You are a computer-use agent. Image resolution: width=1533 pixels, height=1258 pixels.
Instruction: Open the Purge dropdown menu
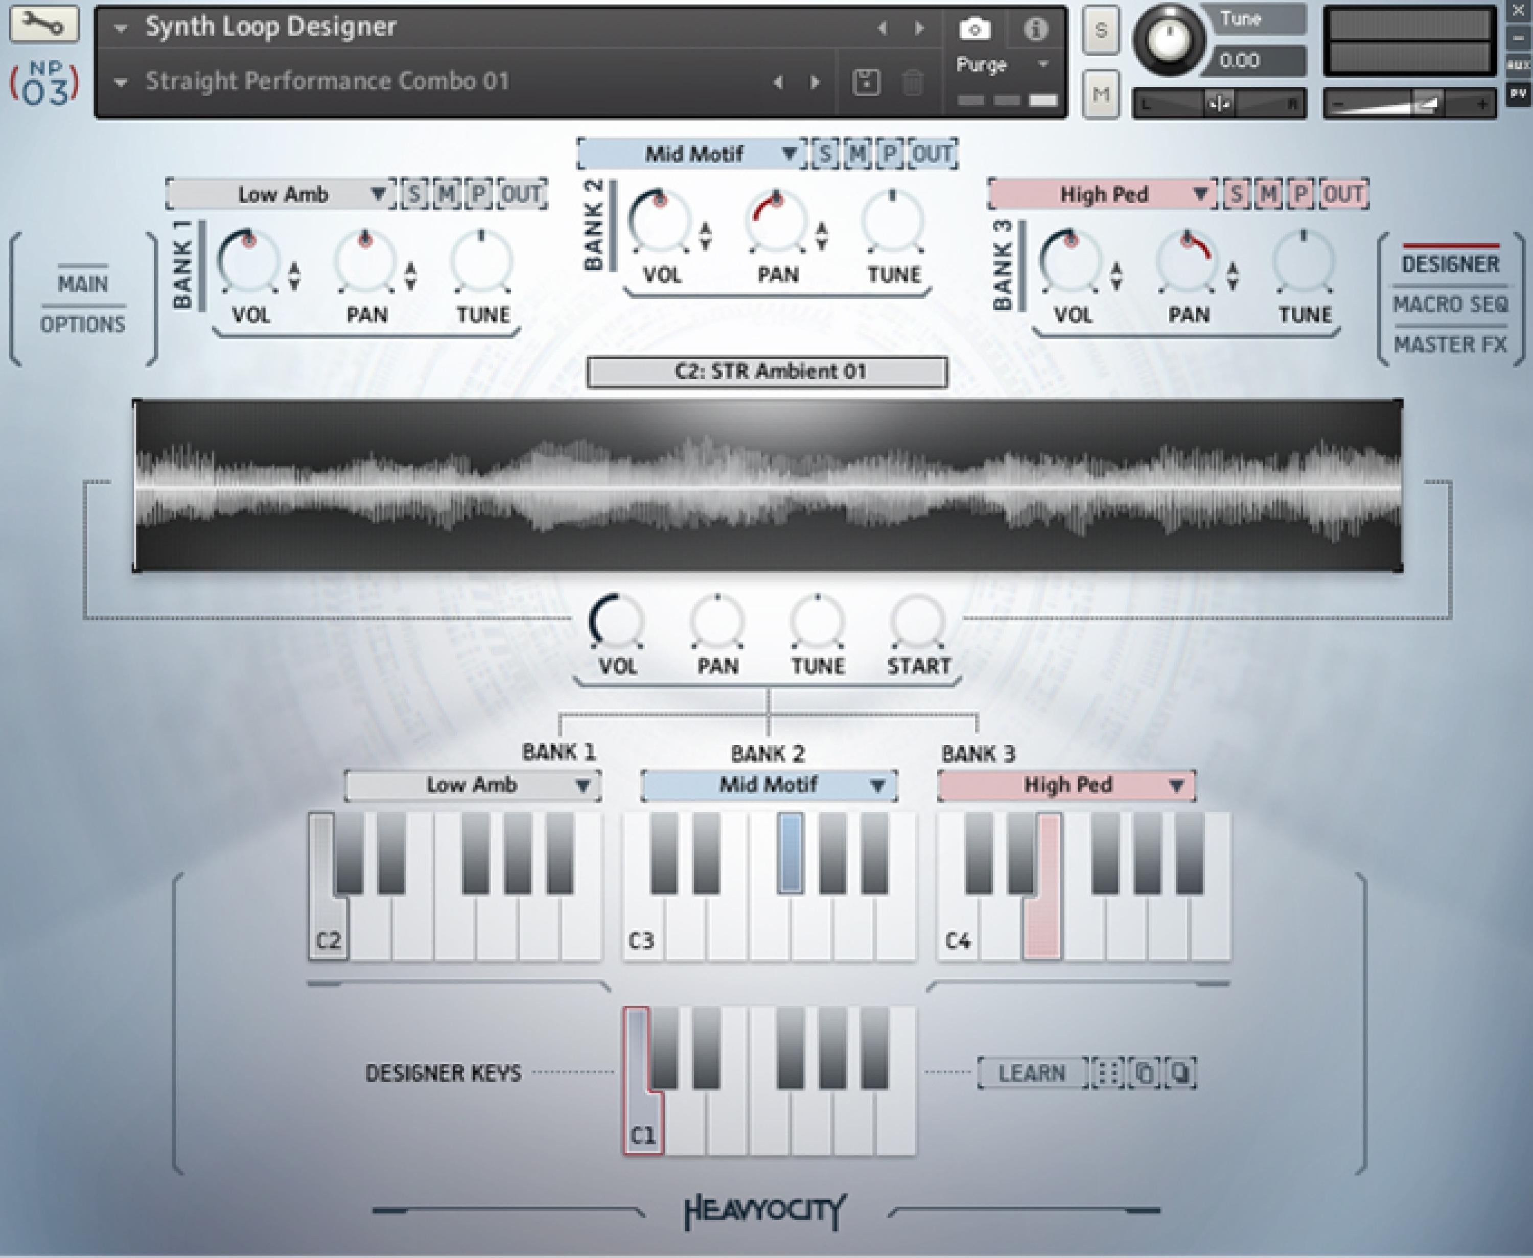[x=1003, y=64]
